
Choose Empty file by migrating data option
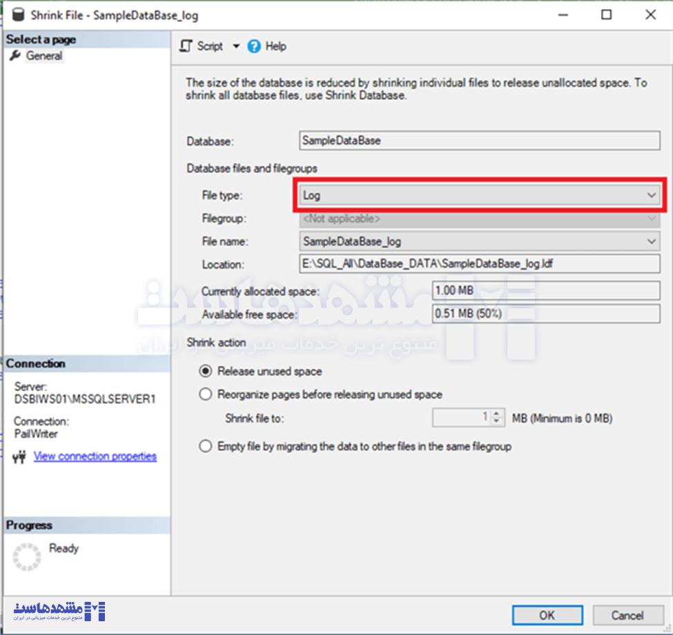pyautogui.click(x=205, y=446)
